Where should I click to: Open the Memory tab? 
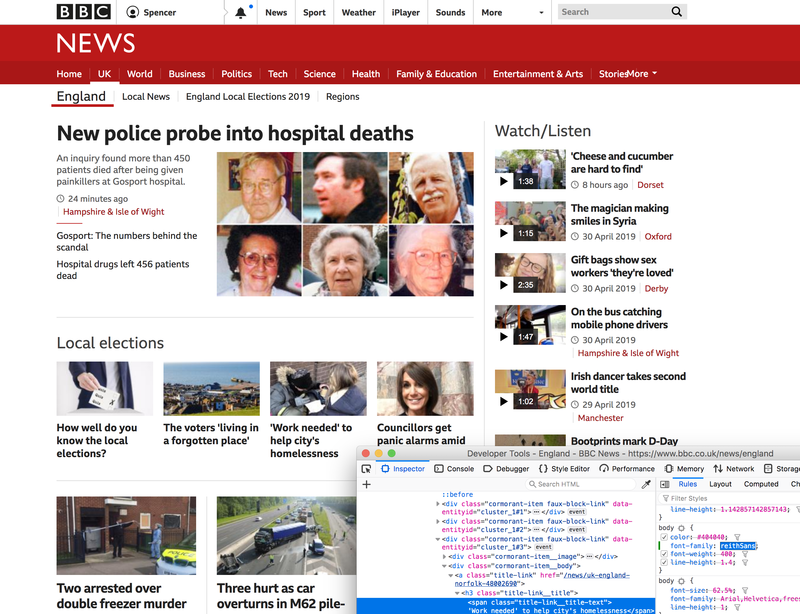coord(684,469)
